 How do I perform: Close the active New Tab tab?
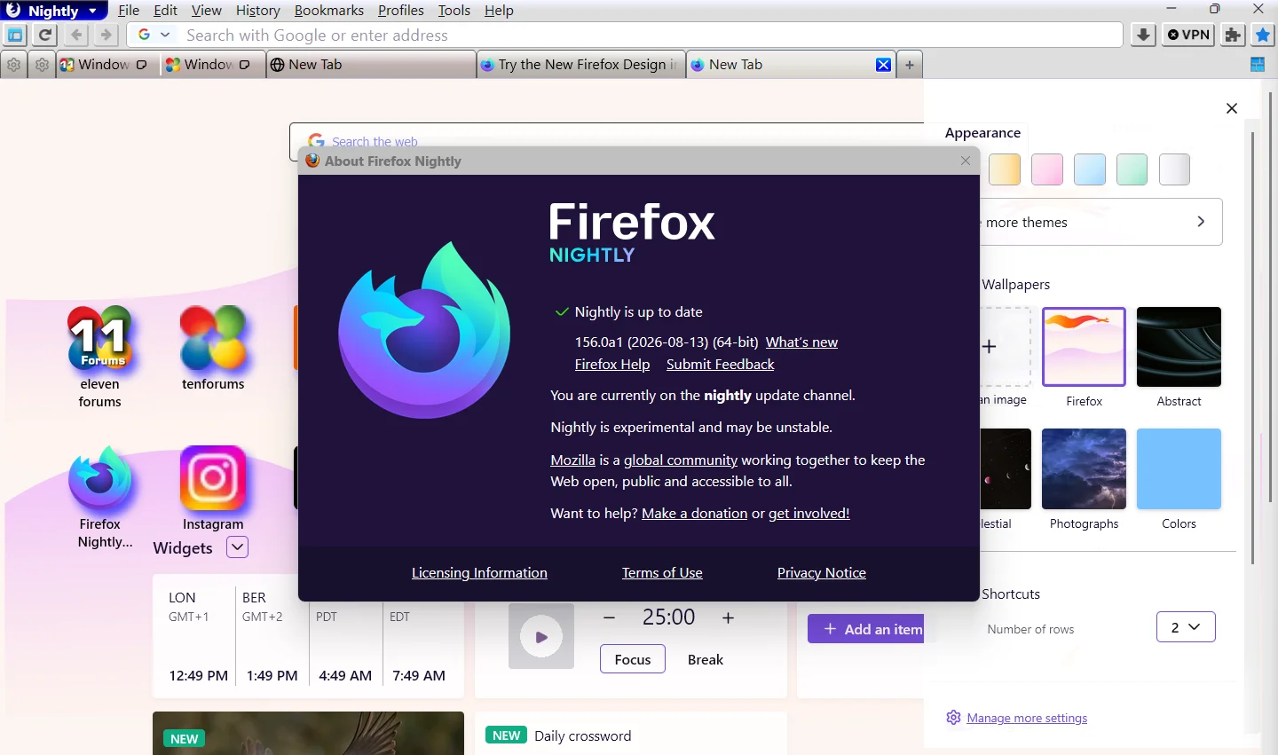pyautogui.click(x=883, y=65)
